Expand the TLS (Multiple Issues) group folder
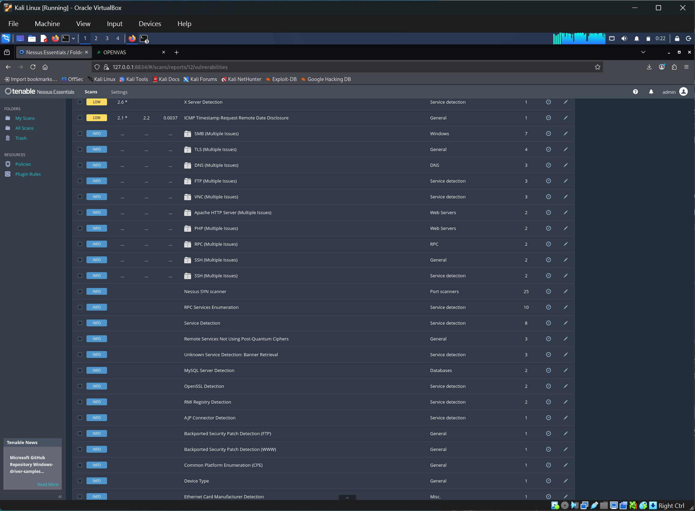Screen dimensions: 695x511 coord(188,149)
